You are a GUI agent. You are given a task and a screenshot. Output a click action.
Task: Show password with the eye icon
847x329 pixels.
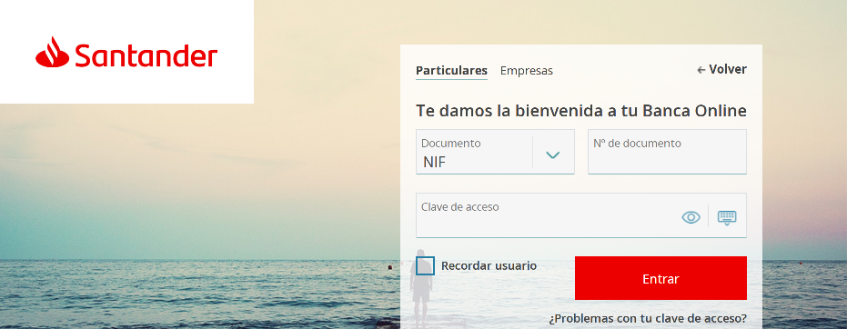point(691,217)
